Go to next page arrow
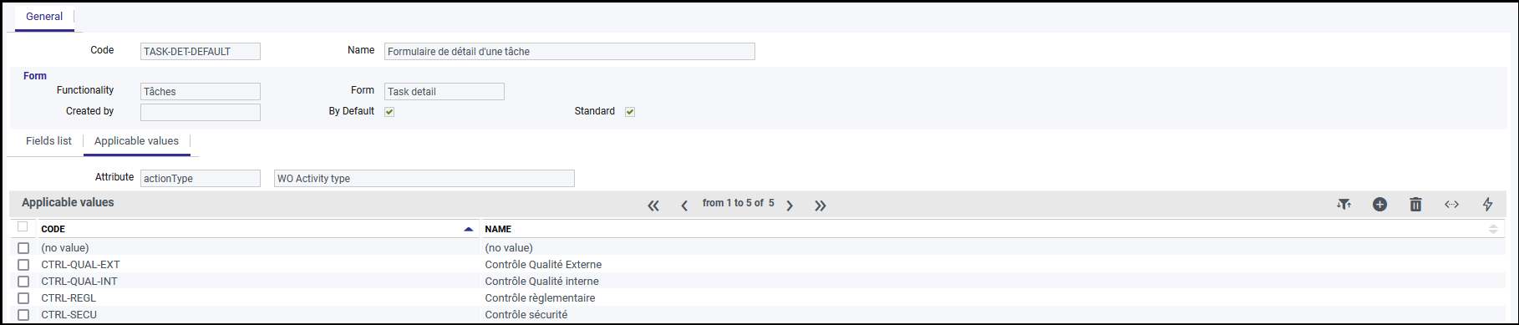This screenshot has height=325, width=1519. coord(790,206)
